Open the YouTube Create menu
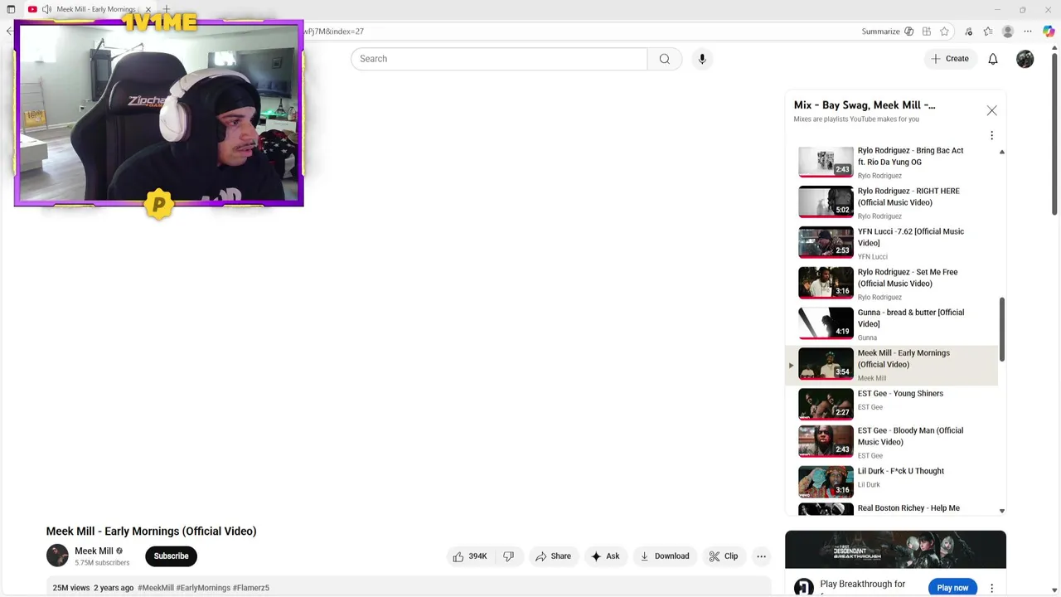The image size is (1061, 597). coord(950,59)
